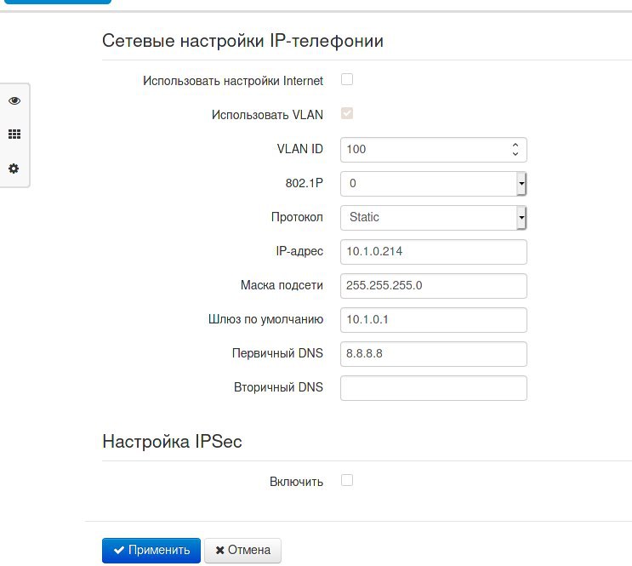
Task: Open the grid icon in sidebar
Action: coord(14,134)
